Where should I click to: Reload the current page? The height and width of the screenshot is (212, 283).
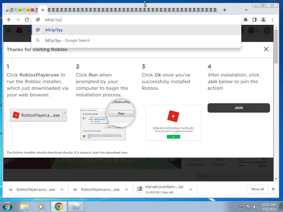27,20
